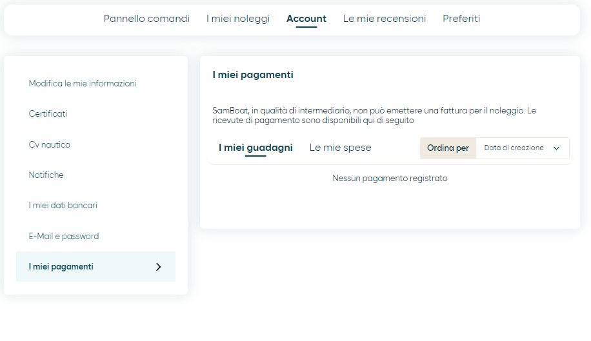The image size is (591, 341).
Task: Switch to the Le mie spese tab
Action: [341, 148]
